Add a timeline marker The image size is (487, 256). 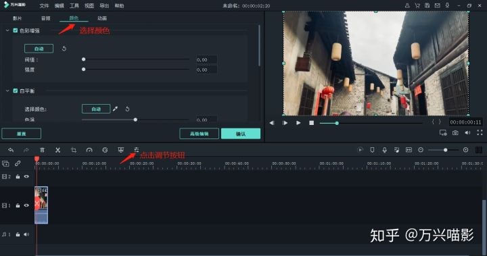tap(372, 150)
